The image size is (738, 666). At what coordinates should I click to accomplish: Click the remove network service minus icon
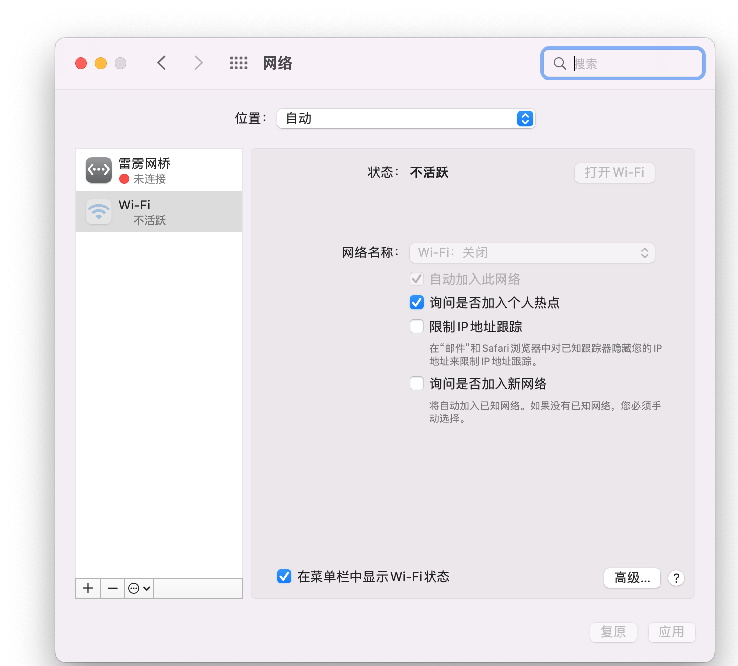113,588
